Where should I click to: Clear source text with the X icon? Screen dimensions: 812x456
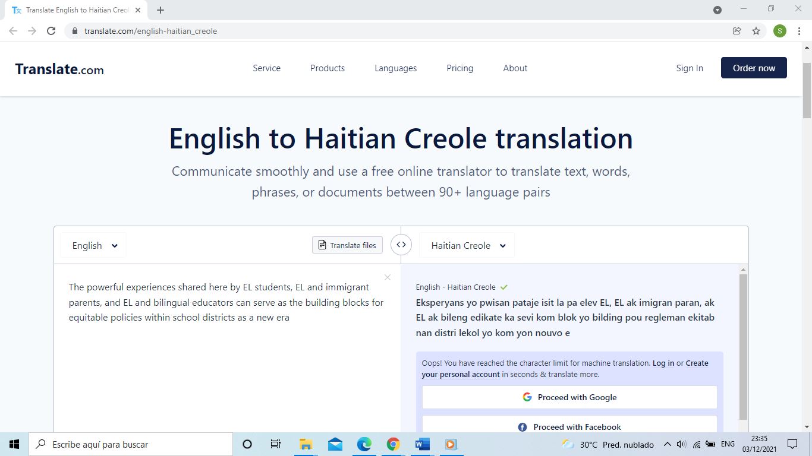click(388, 277)
